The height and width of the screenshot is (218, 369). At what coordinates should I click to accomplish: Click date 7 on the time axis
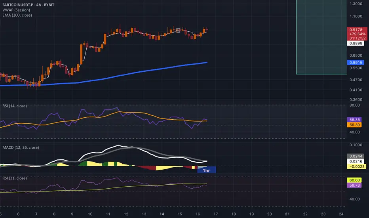pyautogui.click(x=36, y=214)
